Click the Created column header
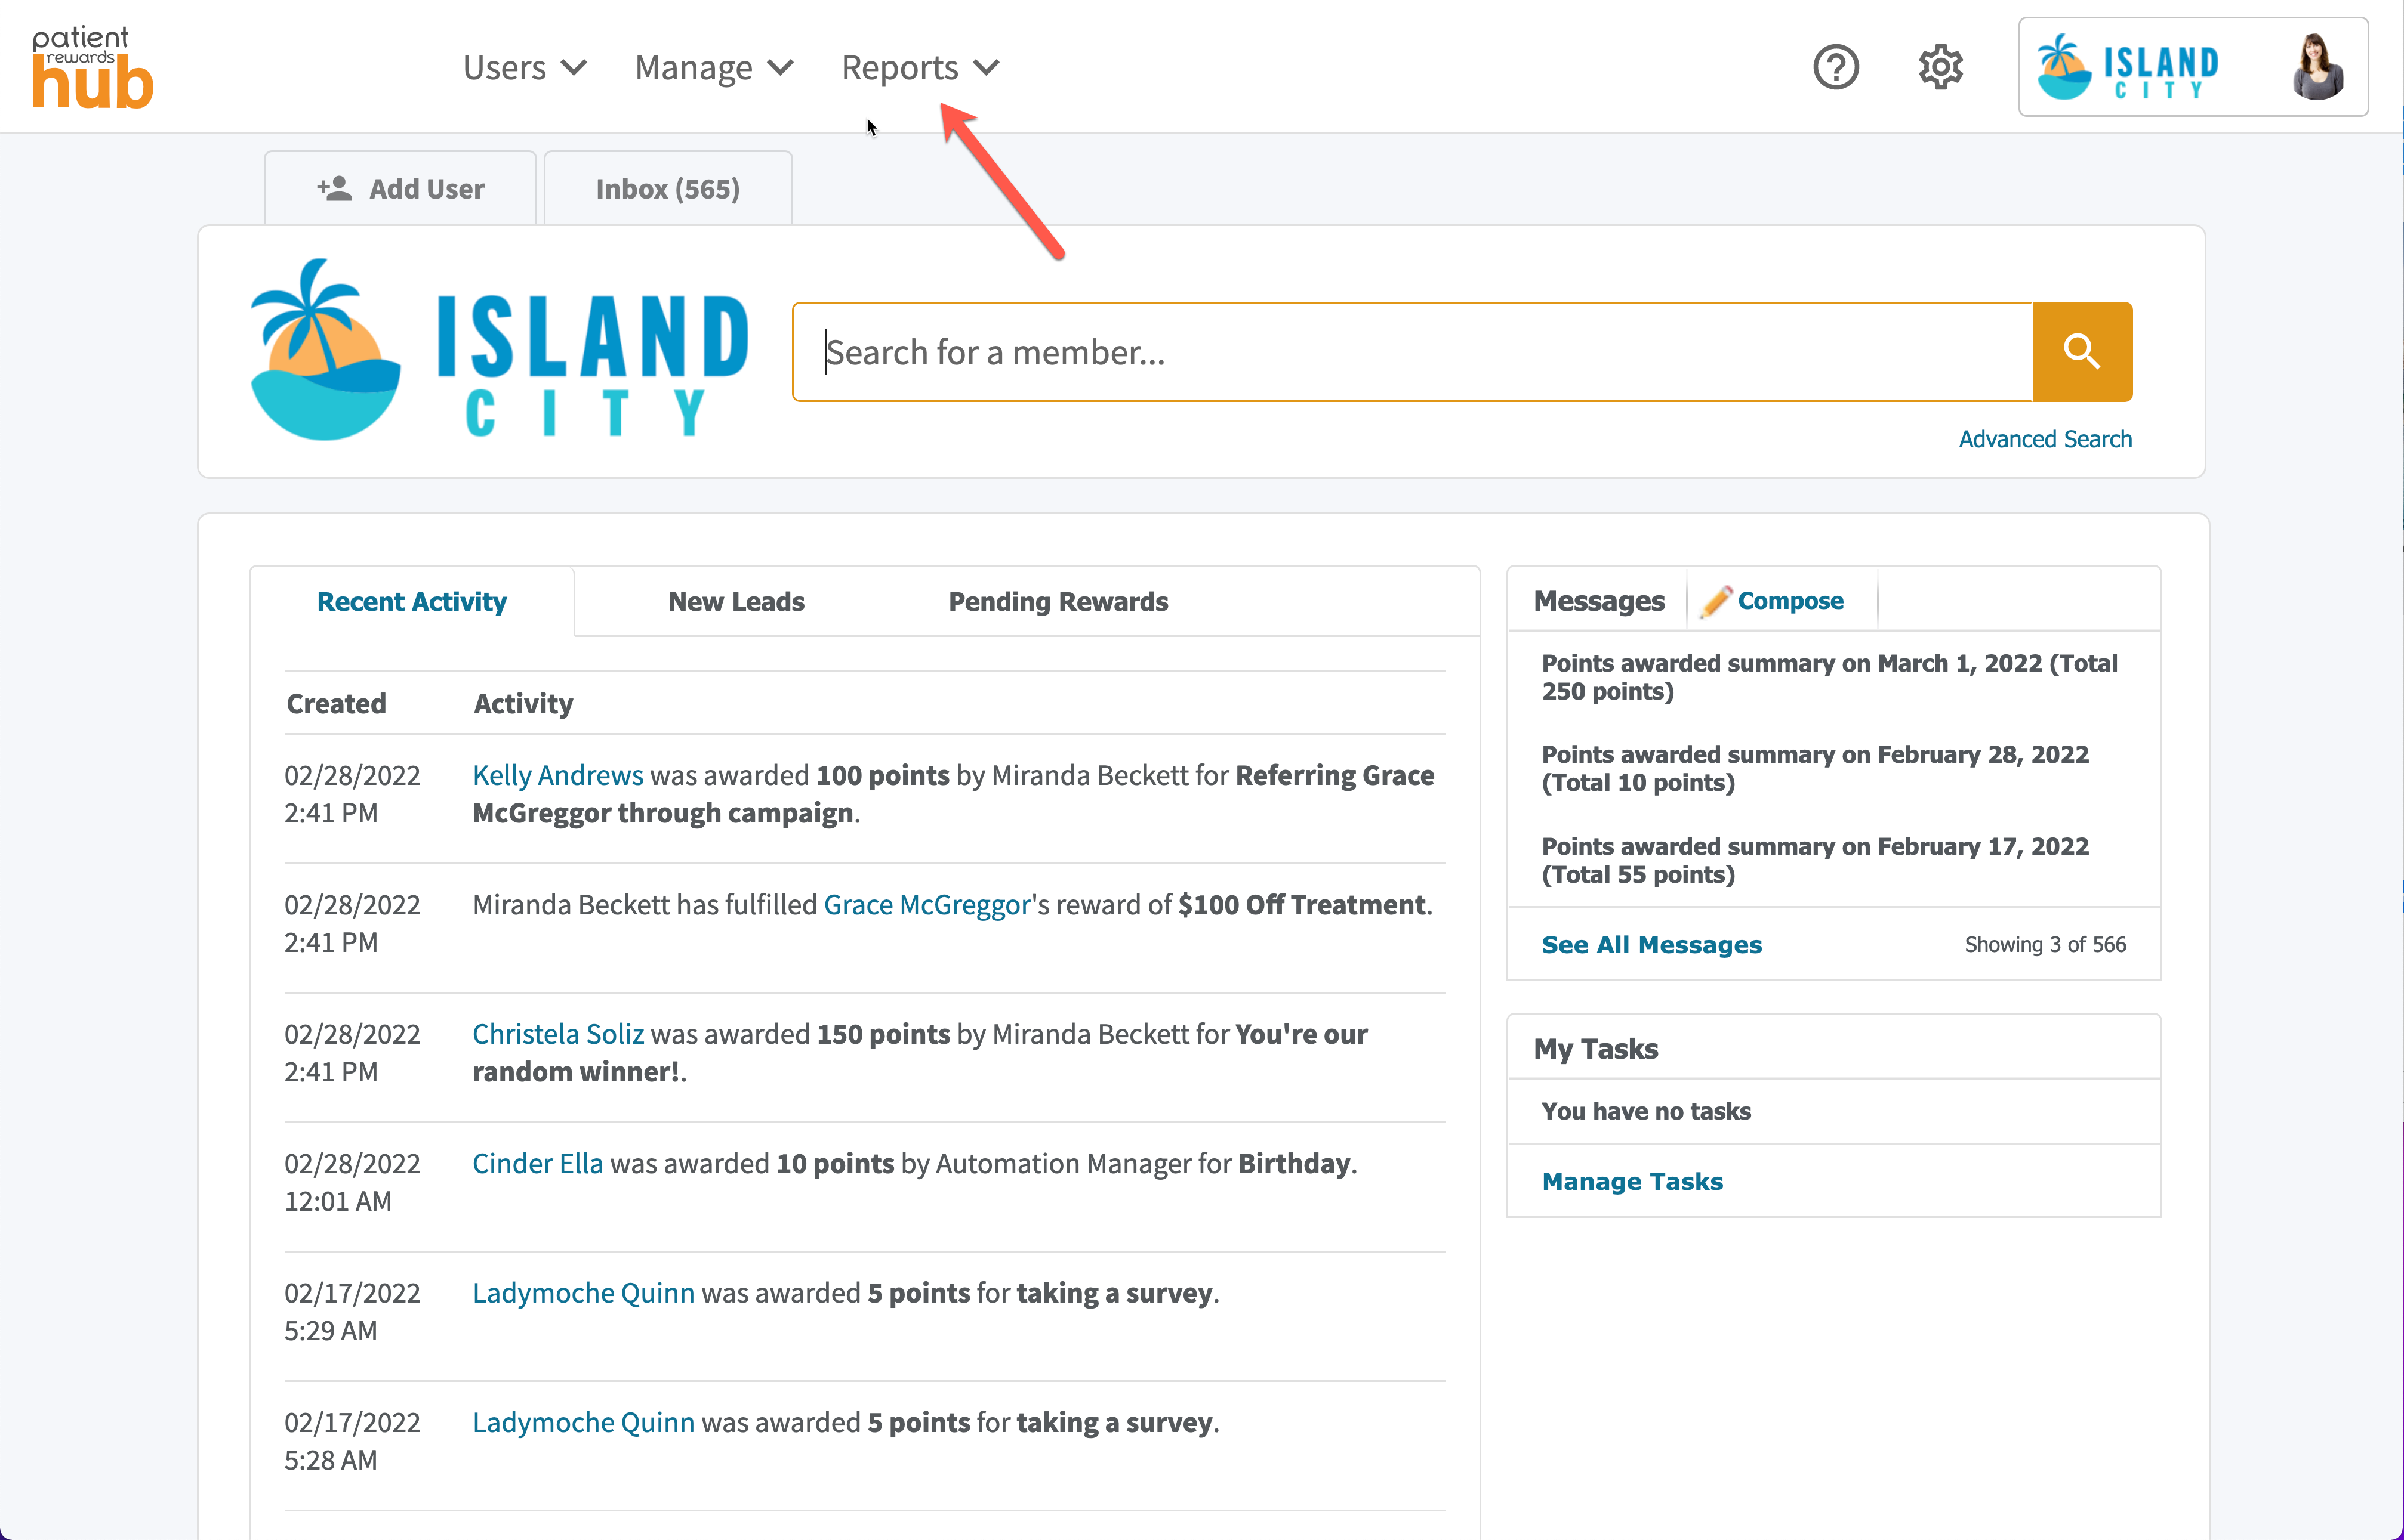 click(x=336, y=704)
